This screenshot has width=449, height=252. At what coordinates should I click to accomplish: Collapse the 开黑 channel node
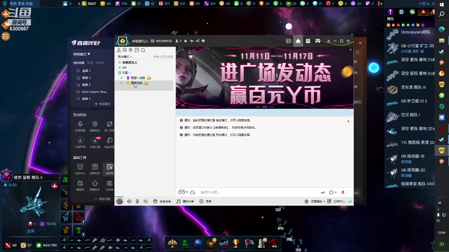click(x=120, y=73)
